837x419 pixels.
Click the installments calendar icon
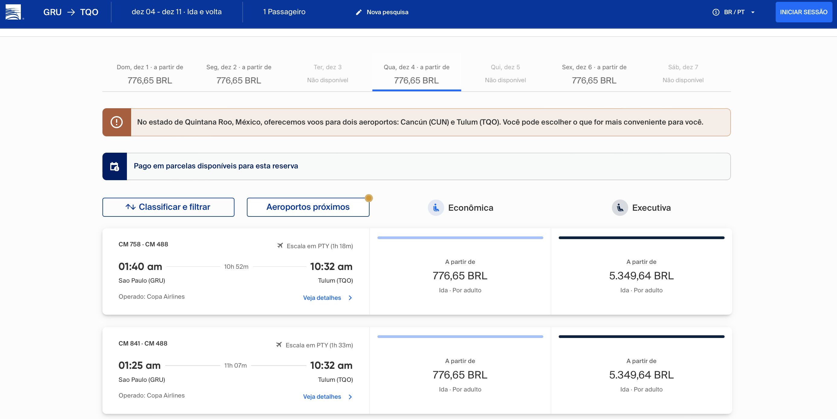tap(115, 167)
